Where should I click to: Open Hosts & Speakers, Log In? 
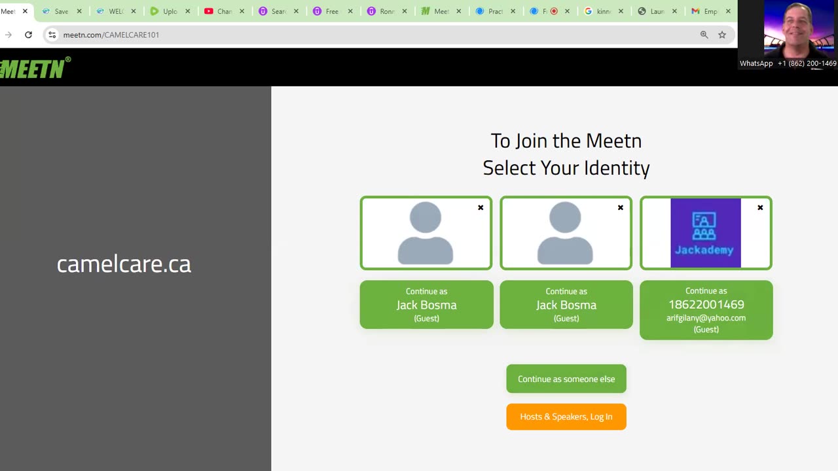(566, 417)
